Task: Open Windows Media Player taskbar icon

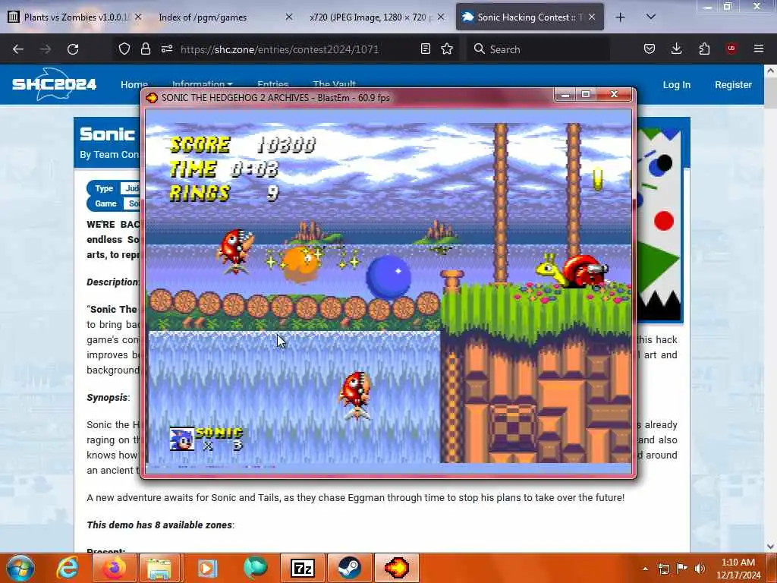Action: coord(206,568)
